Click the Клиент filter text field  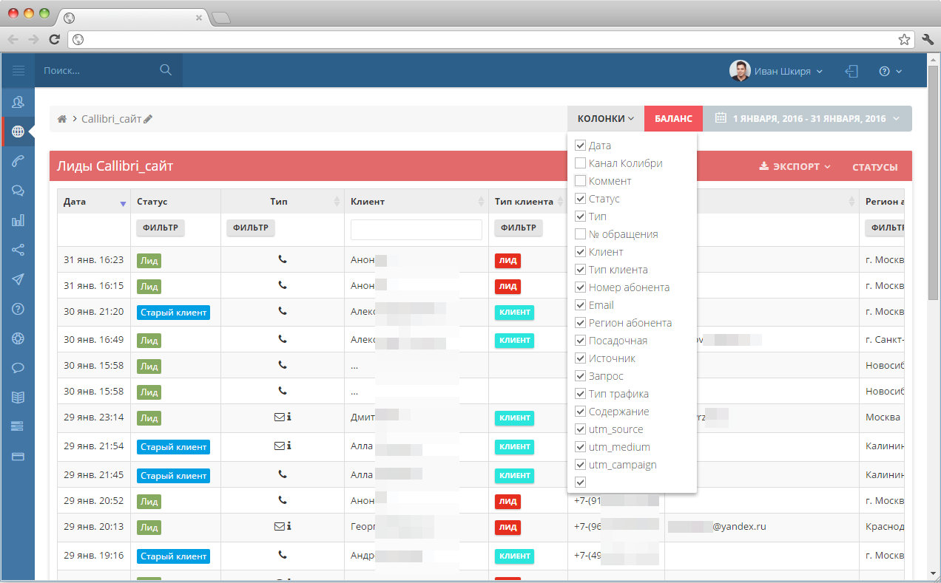pos(416,230)
